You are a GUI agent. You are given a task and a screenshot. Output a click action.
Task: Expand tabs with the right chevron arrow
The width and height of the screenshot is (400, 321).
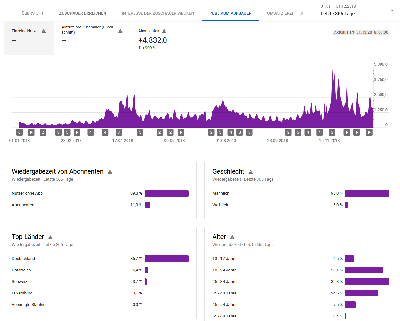click(x=302, y=13)
